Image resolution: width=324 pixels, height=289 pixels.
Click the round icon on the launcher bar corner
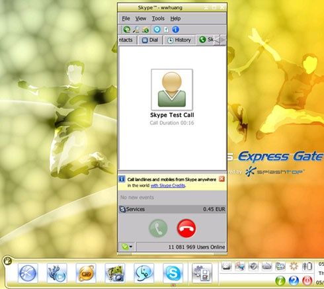(8, 261)
